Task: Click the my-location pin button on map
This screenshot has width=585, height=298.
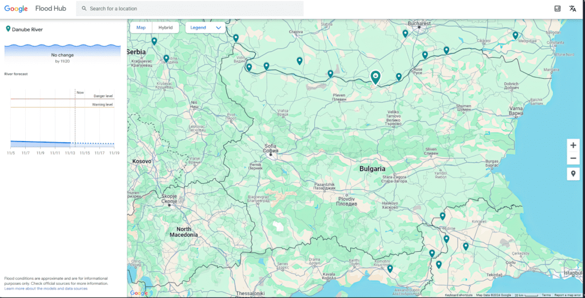Action: [x=573, y=174]
